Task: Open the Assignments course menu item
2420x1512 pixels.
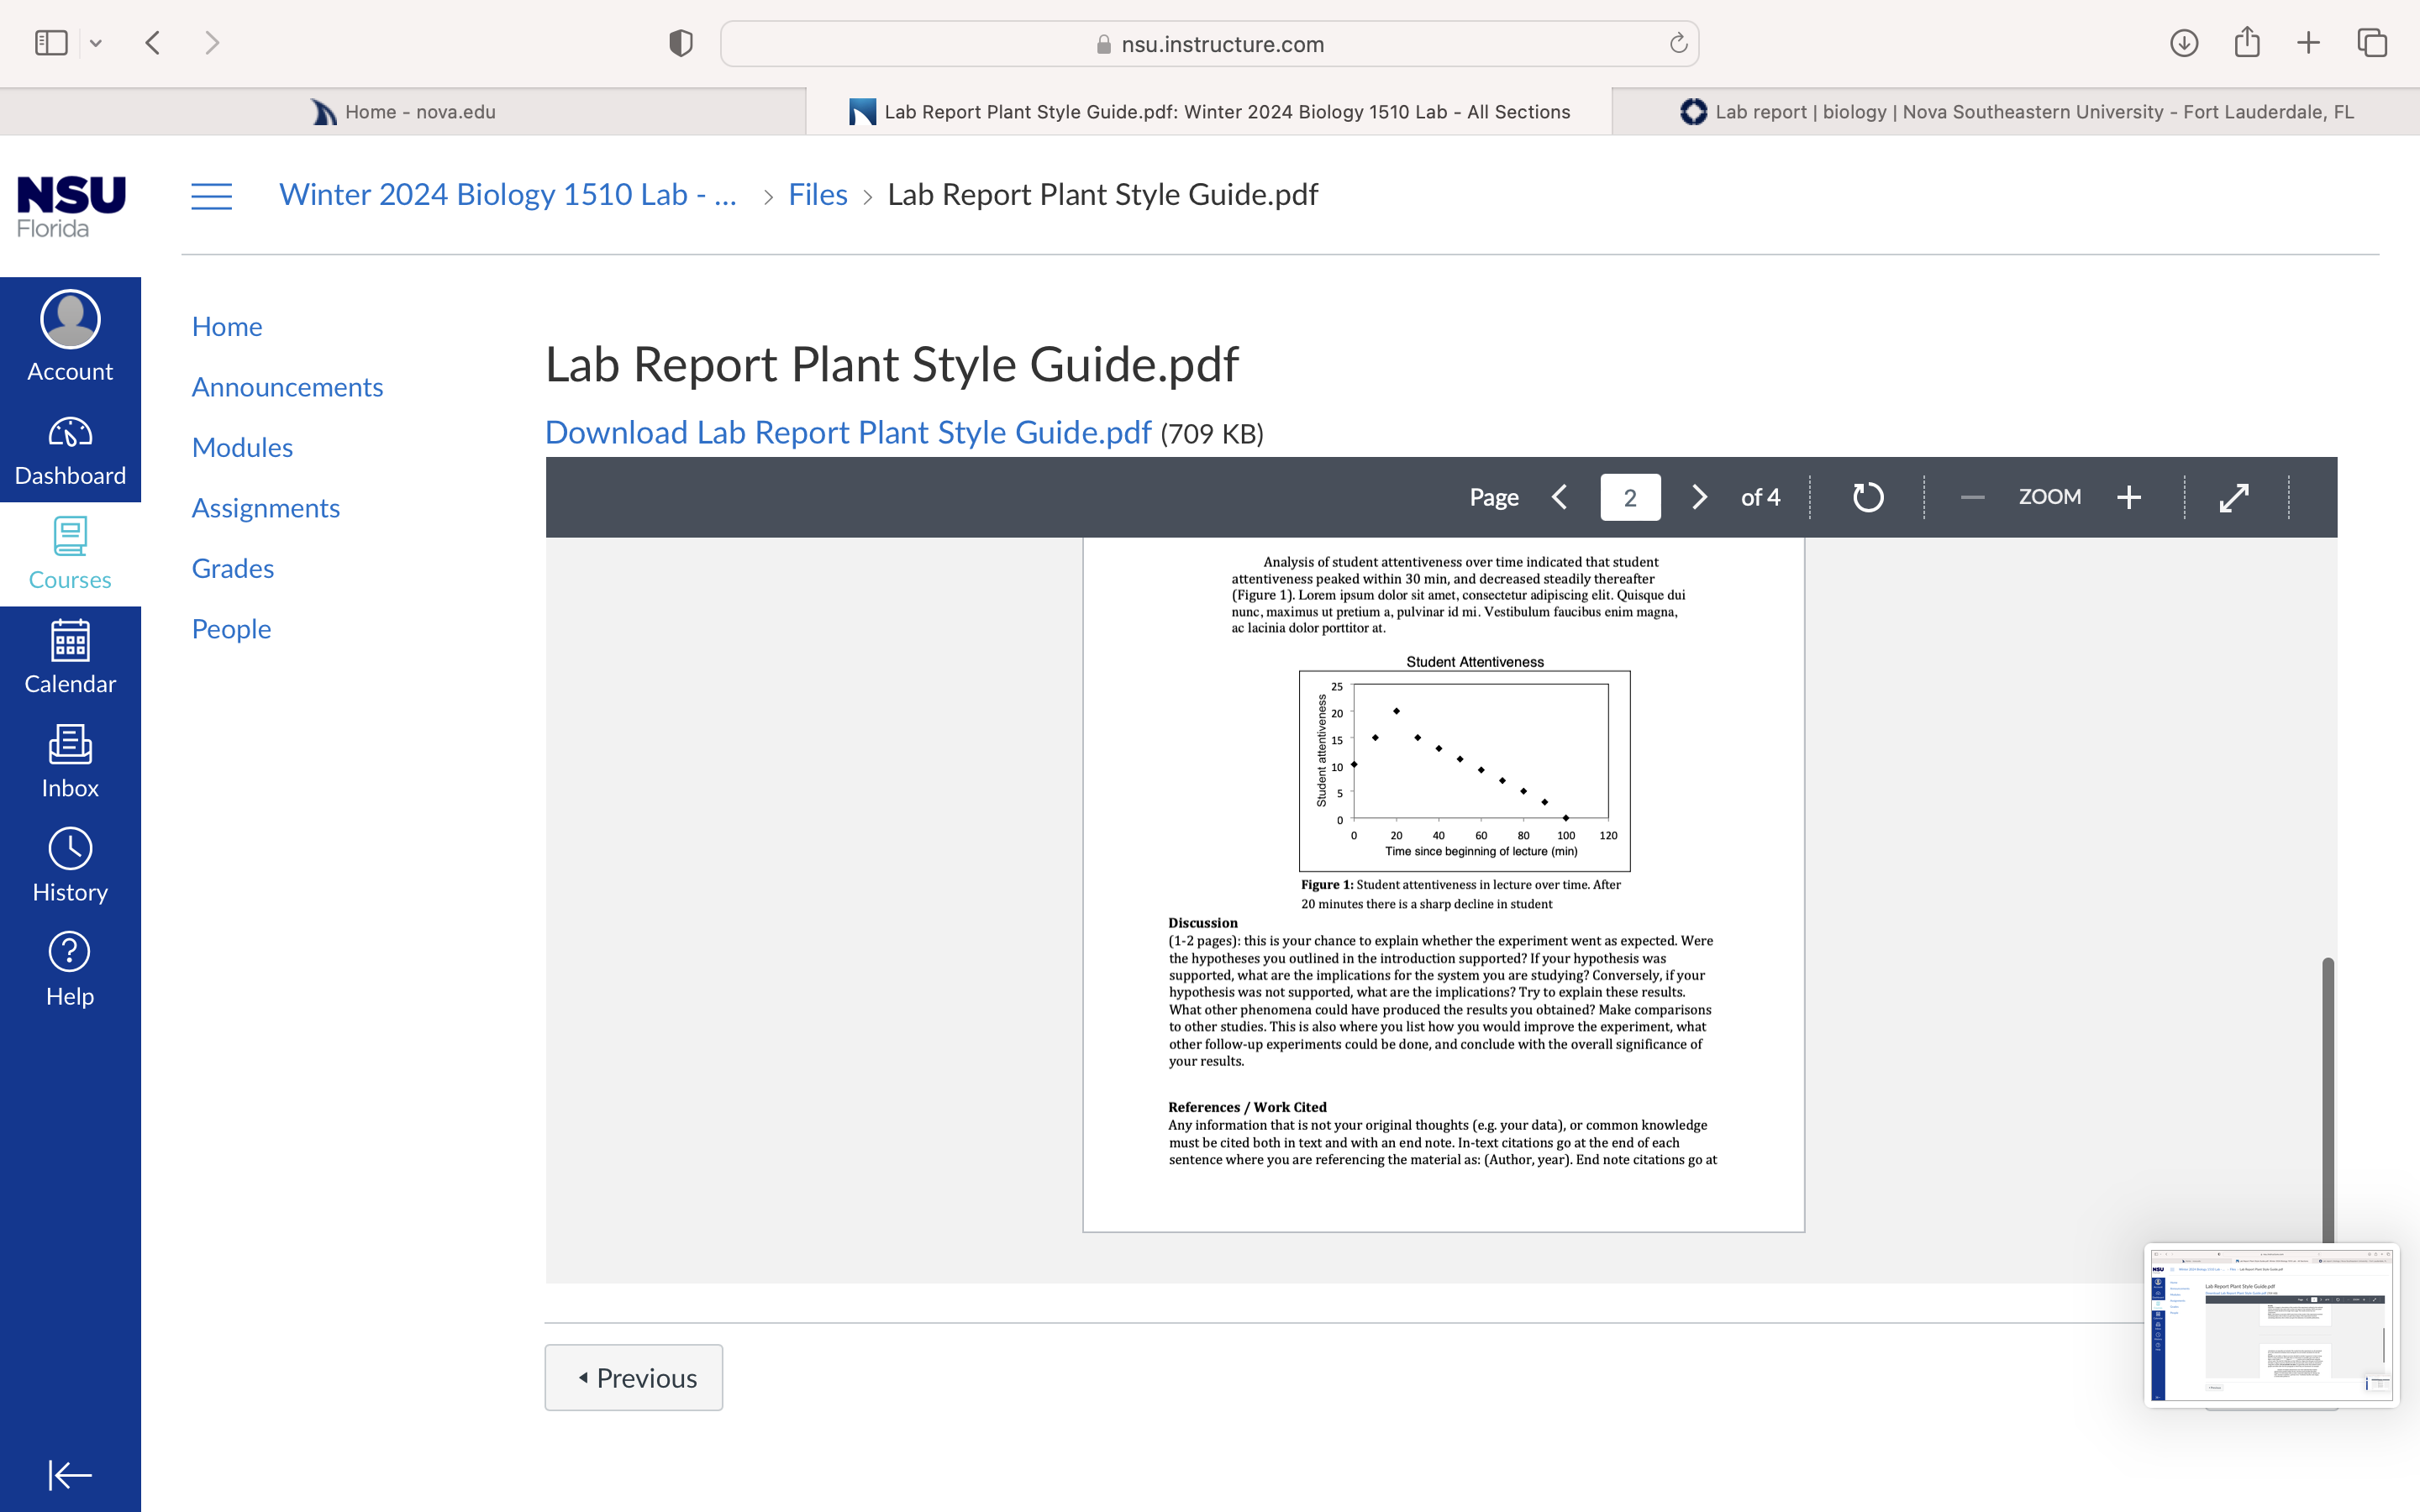Action: (266, 508)
